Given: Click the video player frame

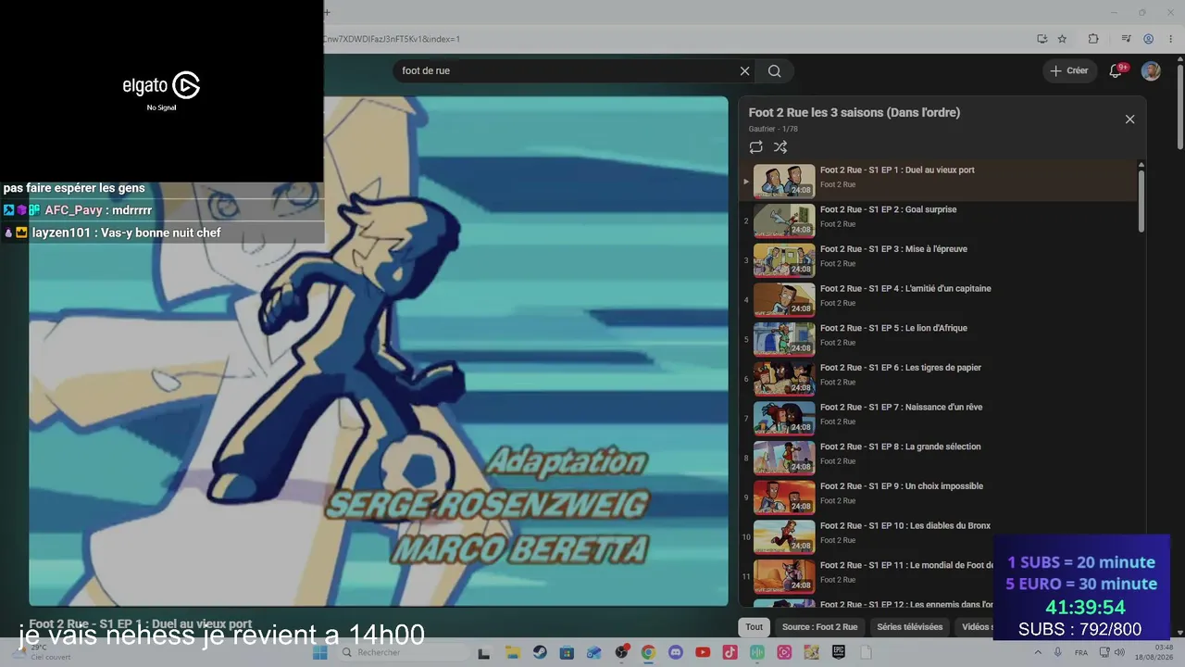Looking at the screenshot, I should coord(379,352).
